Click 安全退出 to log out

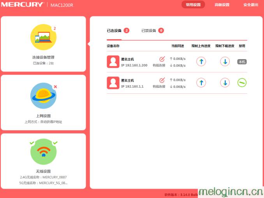[x=251, y=5]
